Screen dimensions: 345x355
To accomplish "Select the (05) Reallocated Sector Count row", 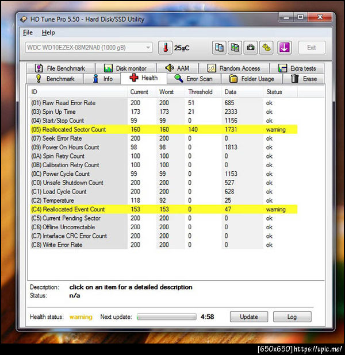I will point(164,129).
